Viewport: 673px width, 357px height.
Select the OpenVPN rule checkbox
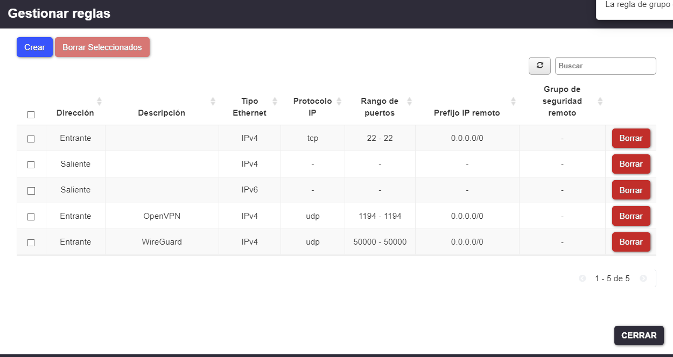(31, 217)
